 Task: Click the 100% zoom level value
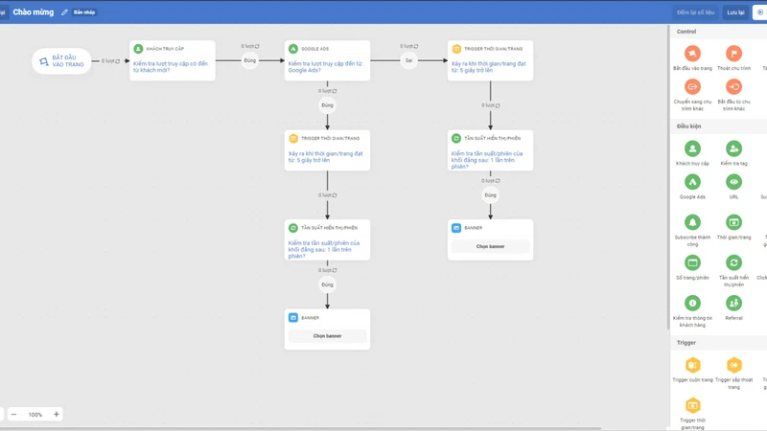35,415
